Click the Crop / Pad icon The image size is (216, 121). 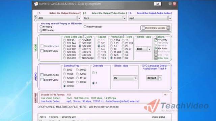tap(156, 55)
